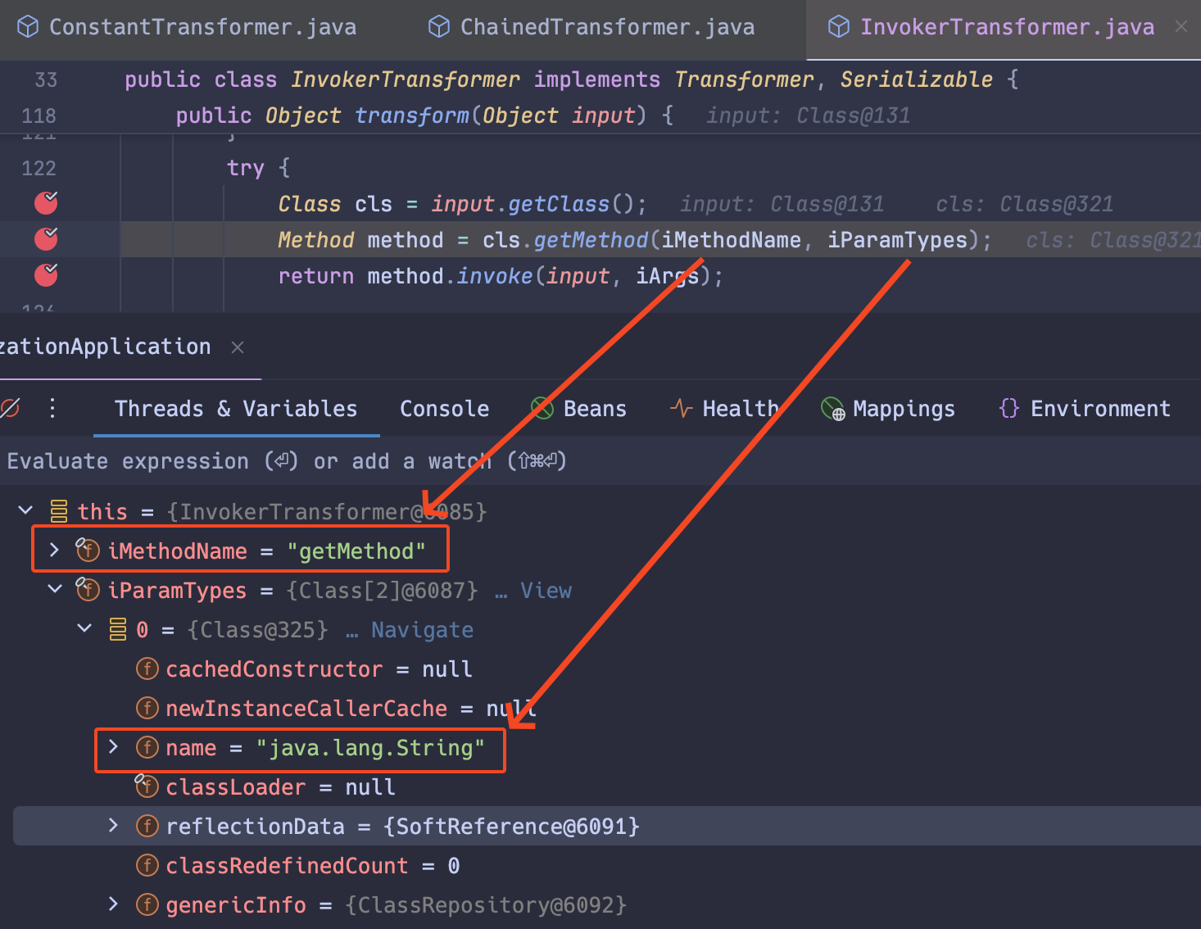The image size is (1201, 929).
Task: Click the Environment braces icon
Action: (x=1008, y=408)
